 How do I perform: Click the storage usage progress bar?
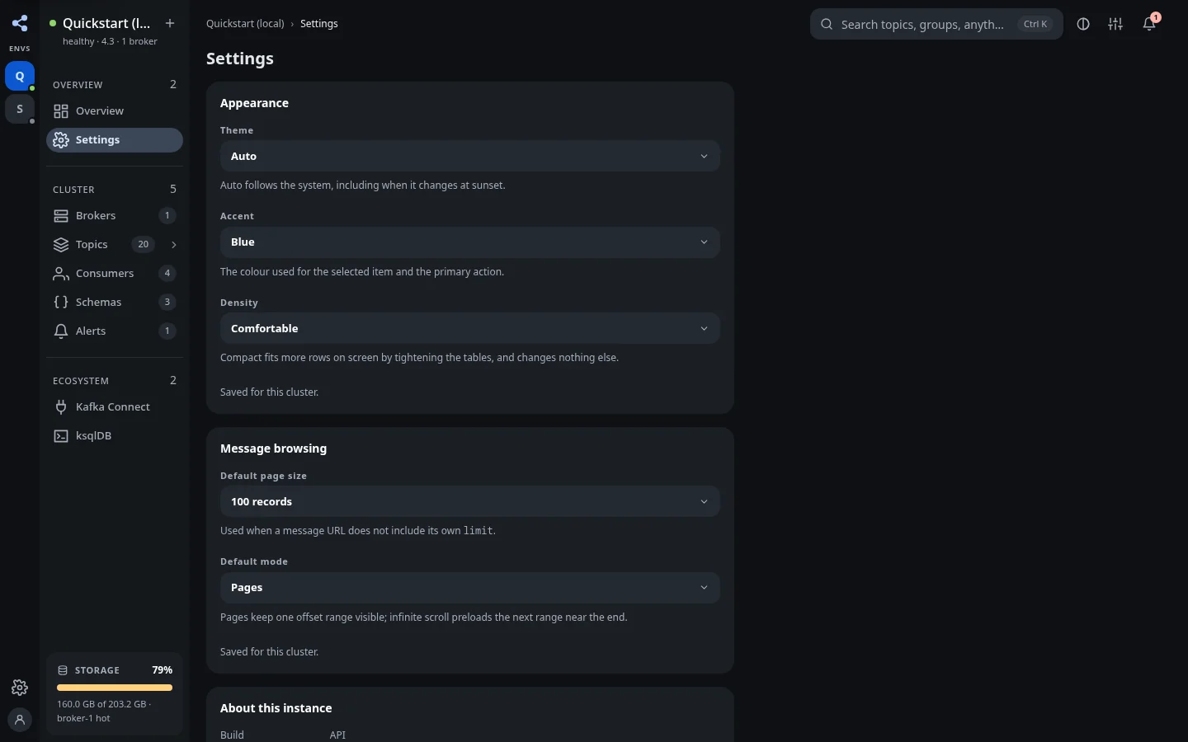[115, 688]
